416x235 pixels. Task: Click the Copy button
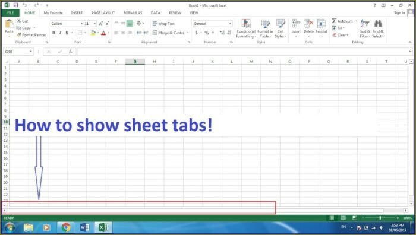tap(24, 28)
